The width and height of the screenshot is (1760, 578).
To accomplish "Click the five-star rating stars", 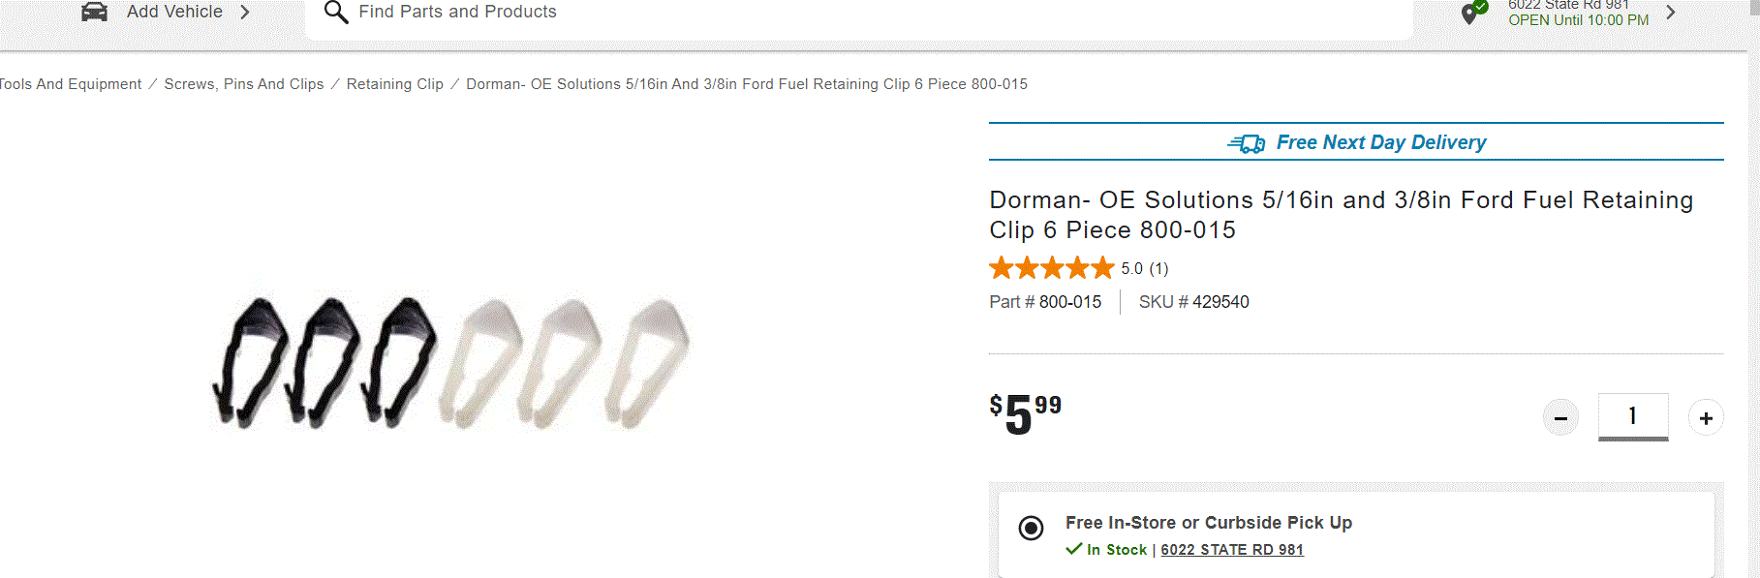I will tap(1052, 268).
